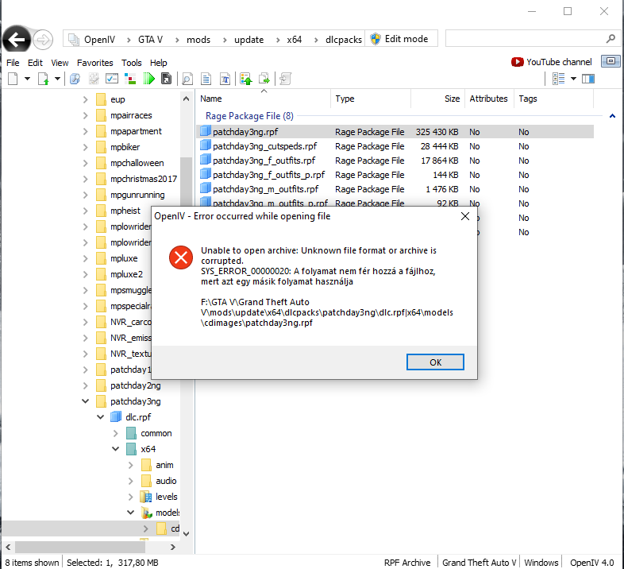Screen dimensions: 624x569
Task: Open the New file dropdown arrow
Action: (x=28, y=79)
